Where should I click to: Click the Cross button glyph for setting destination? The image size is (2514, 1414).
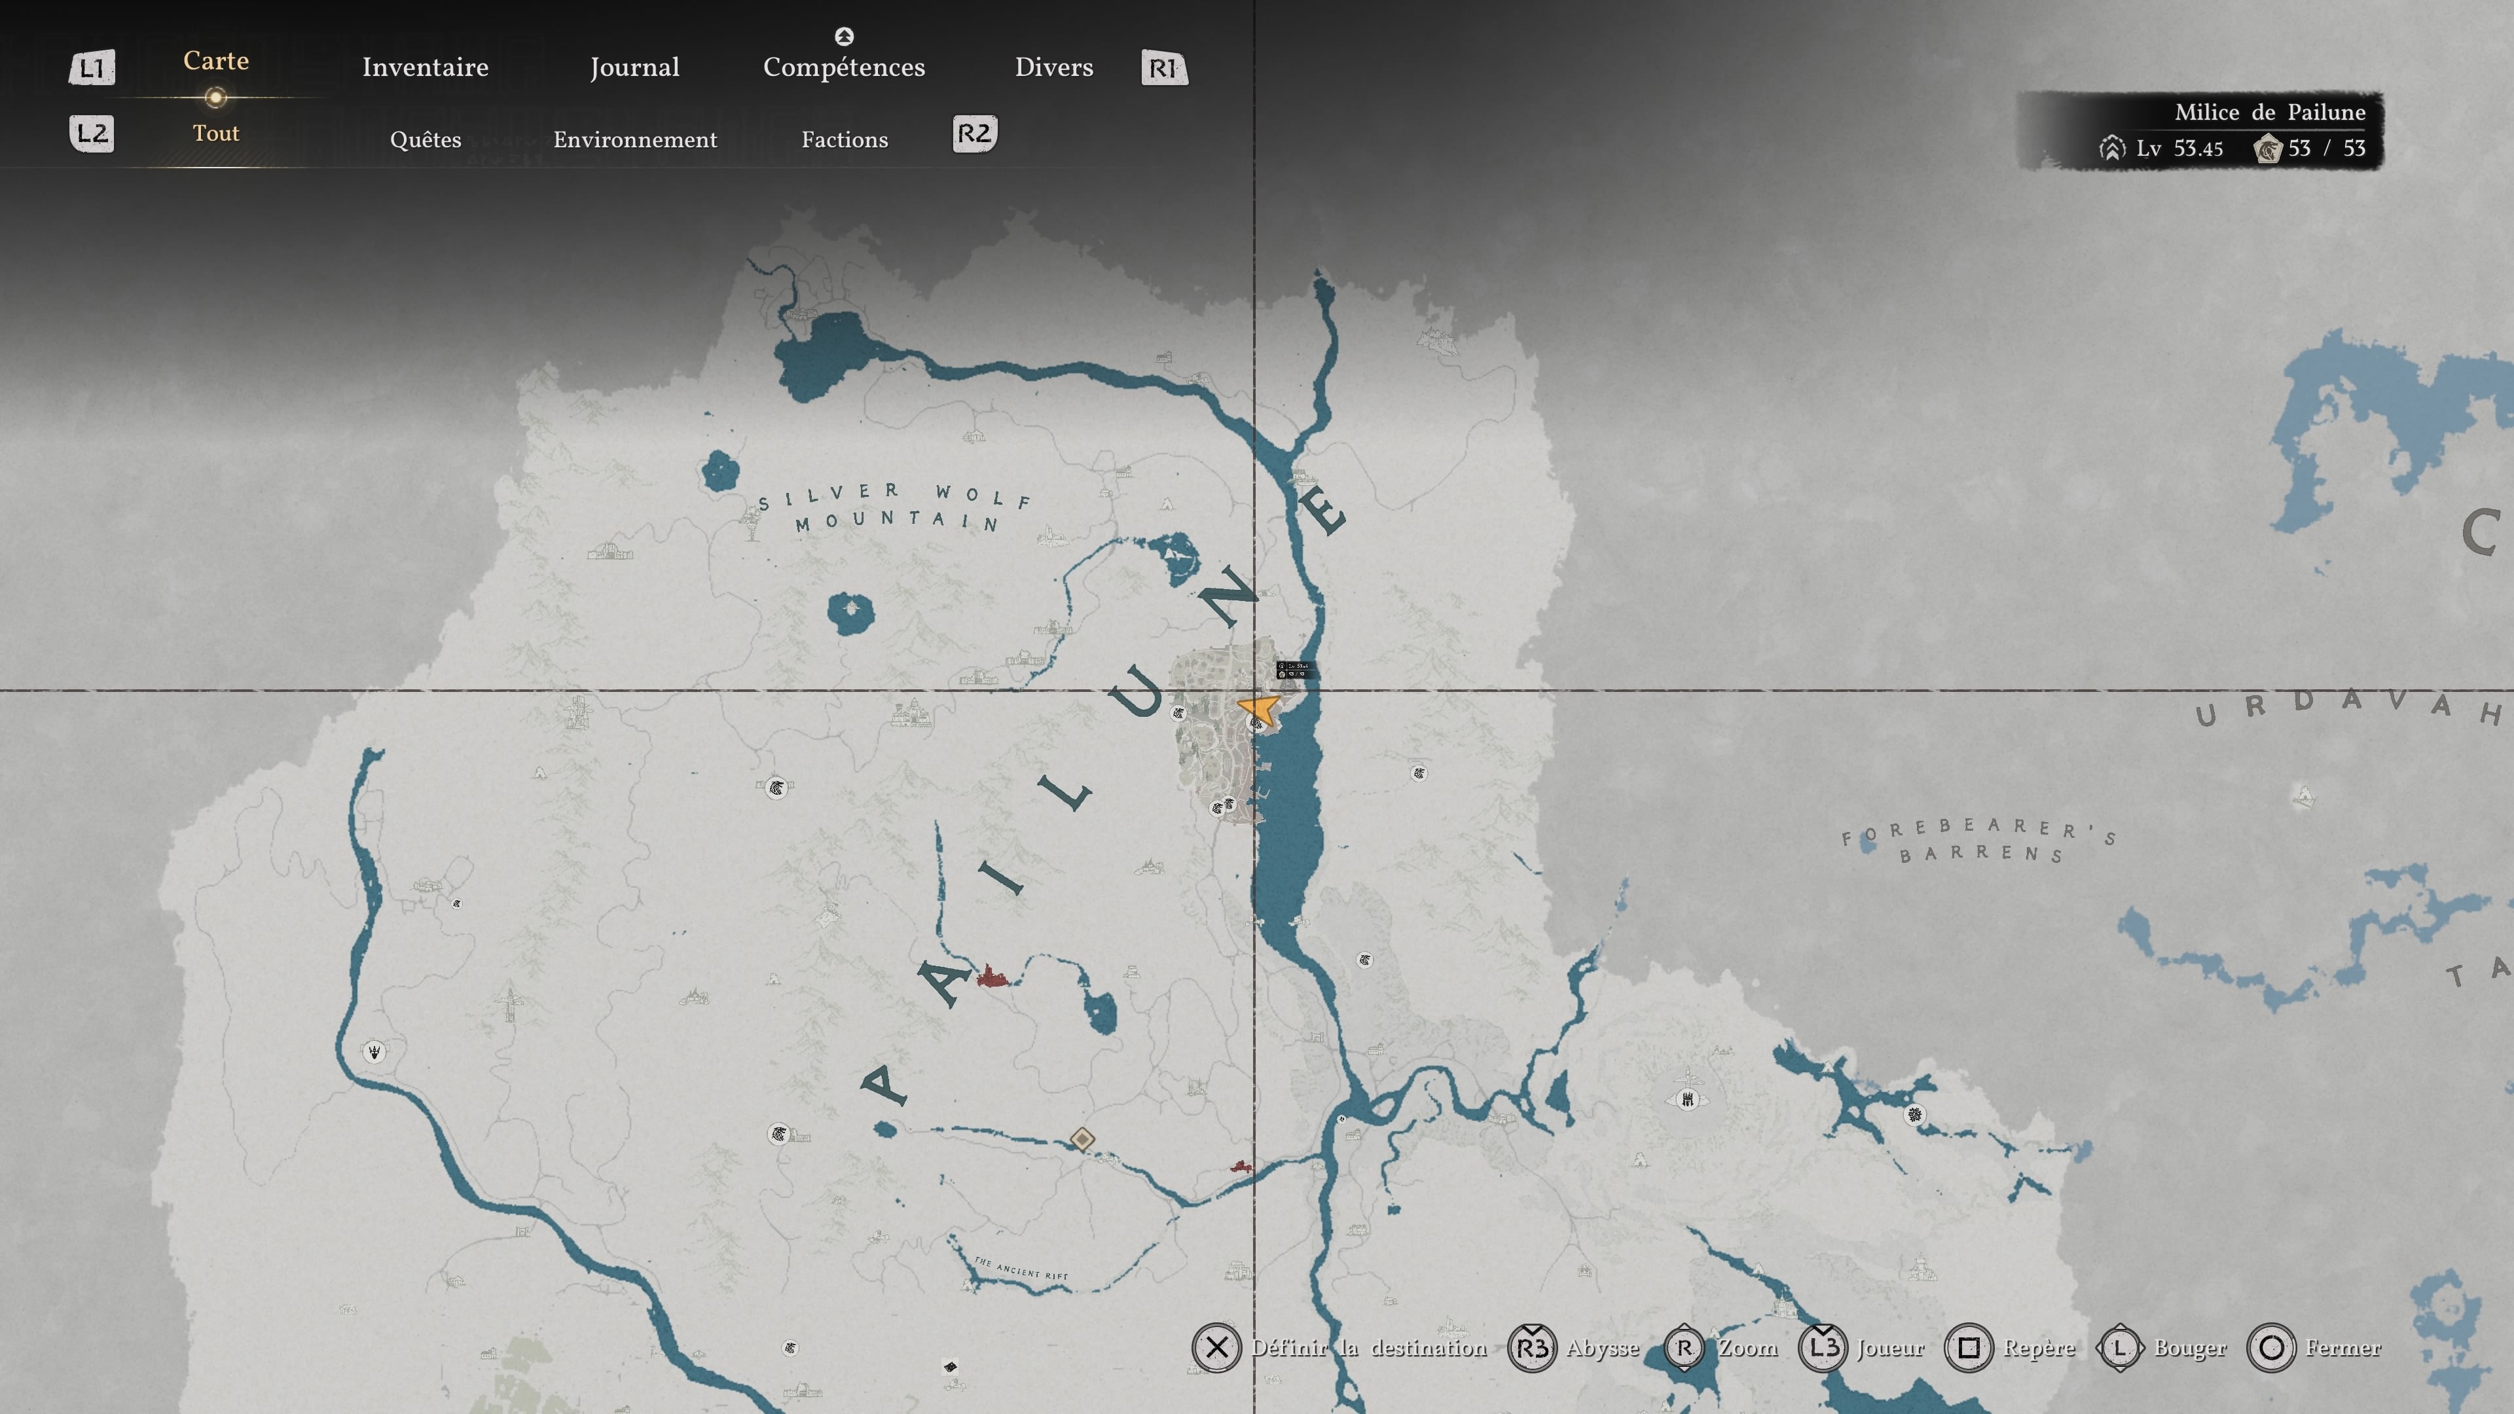[x=1216, y=1348]
